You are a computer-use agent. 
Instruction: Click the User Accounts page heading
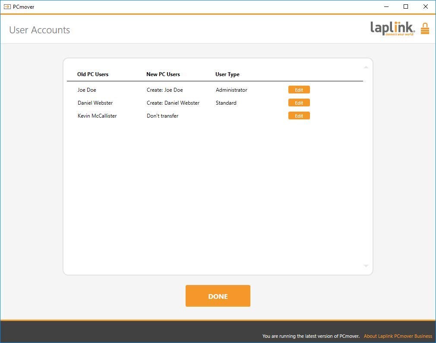39,30
